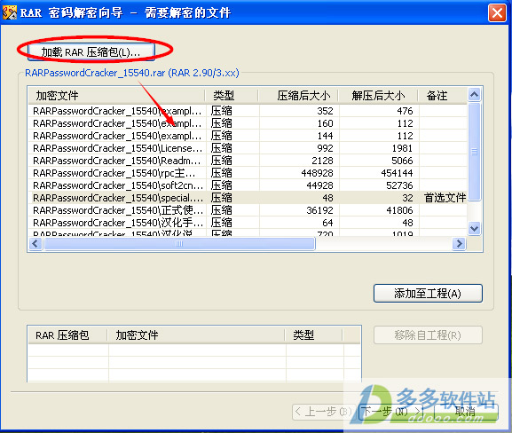Sort by the 加密文件 column header in upper list

pyautogui.click(x=116, y=95)
